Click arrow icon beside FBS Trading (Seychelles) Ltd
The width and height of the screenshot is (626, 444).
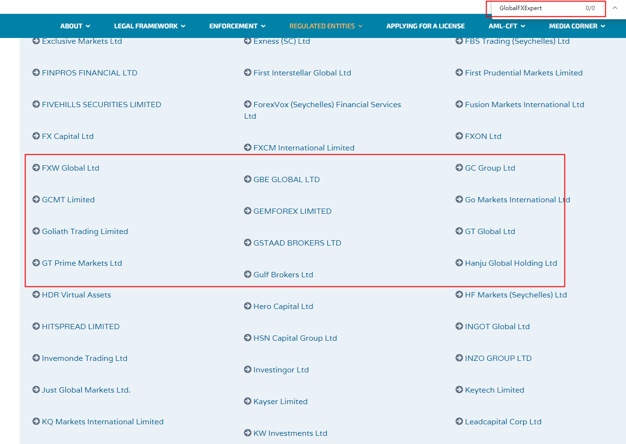click(x=459, y=41)
